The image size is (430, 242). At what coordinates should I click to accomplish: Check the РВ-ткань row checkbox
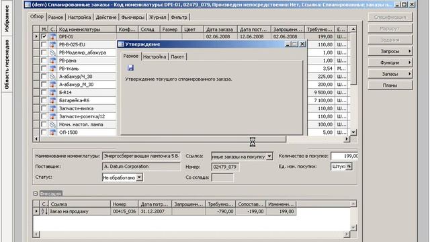[44, 68]
